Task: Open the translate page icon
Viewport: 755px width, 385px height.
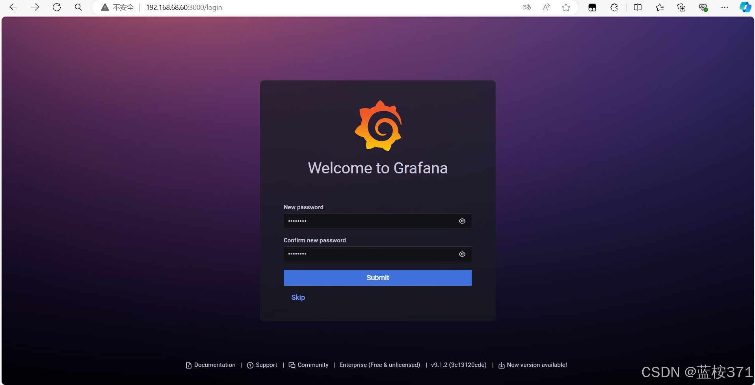Action: click(x=526, y=7)
